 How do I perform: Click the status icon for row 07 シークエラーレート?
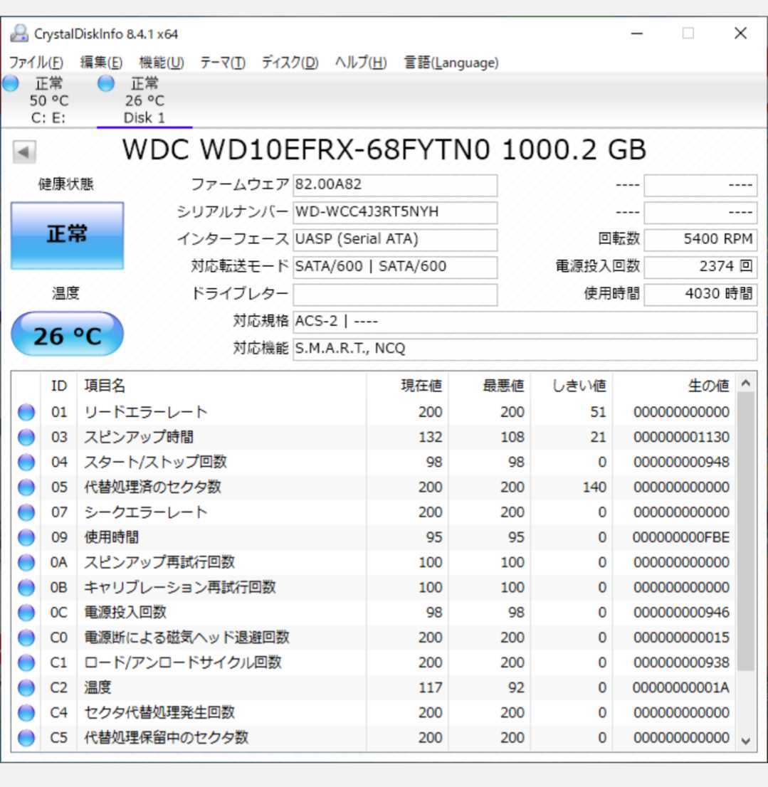(26, 512)
